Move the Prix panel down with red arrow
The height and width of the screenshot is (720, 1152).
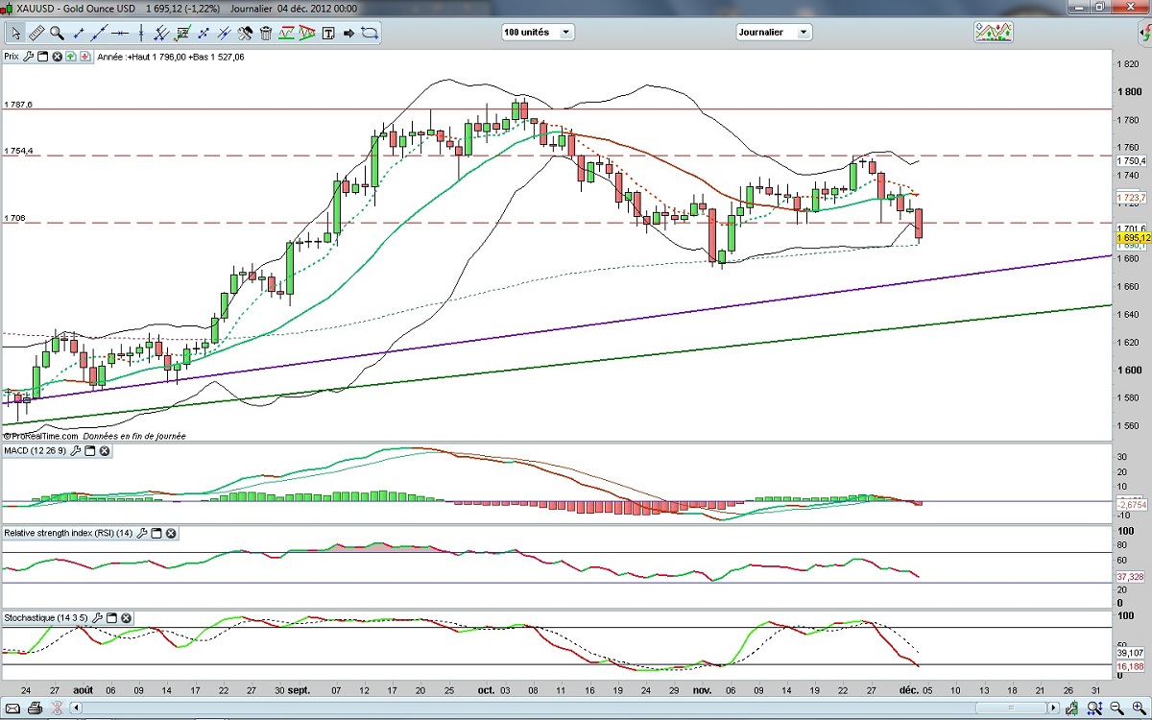click(85, 57)
